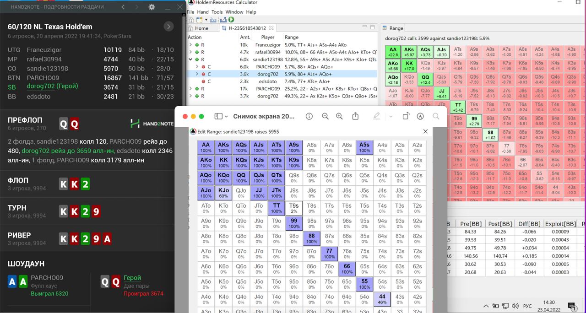Open the Window menu
Image resolution: width=586 pixels, height=313 pixels.
pos(234,12)
